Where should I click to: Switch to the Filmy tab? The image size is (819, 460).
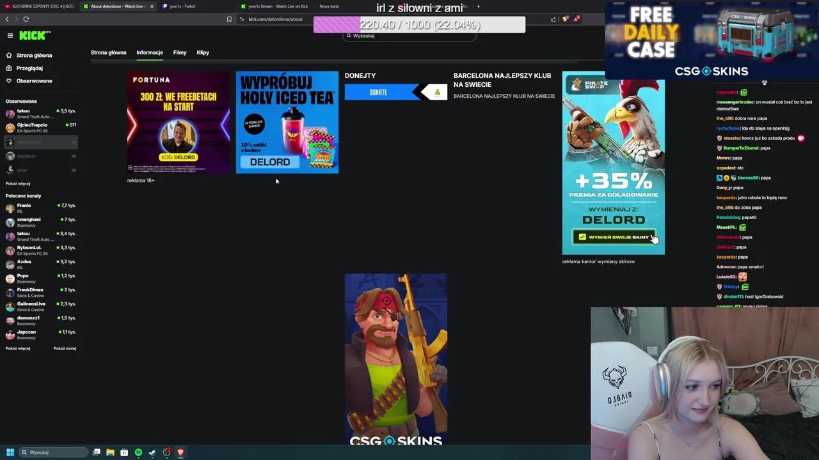pos(180,52)
